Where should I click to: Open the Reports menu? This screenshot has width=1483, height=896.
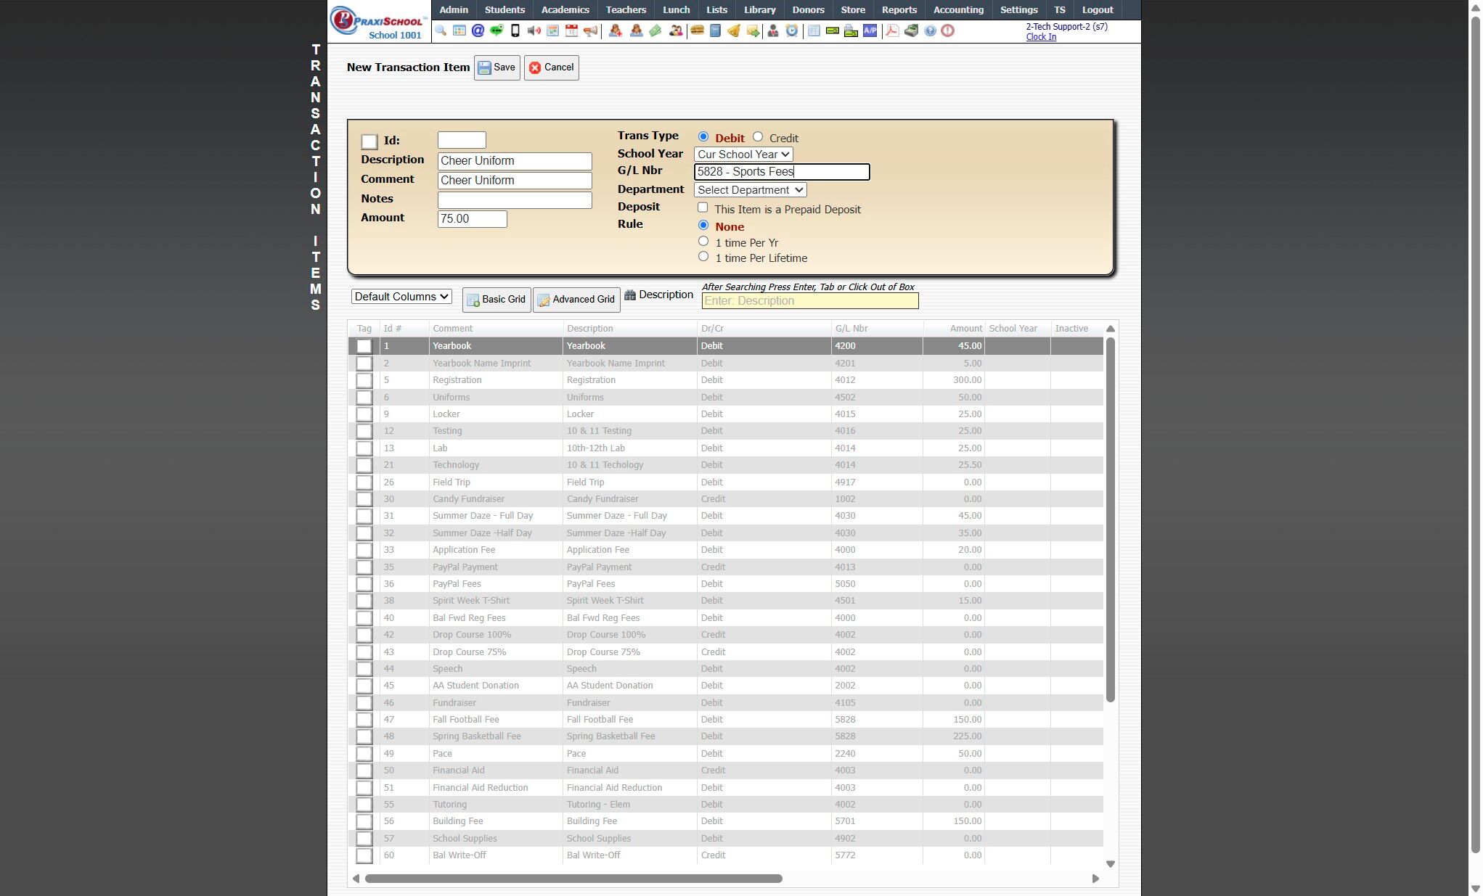click(899, 9)
